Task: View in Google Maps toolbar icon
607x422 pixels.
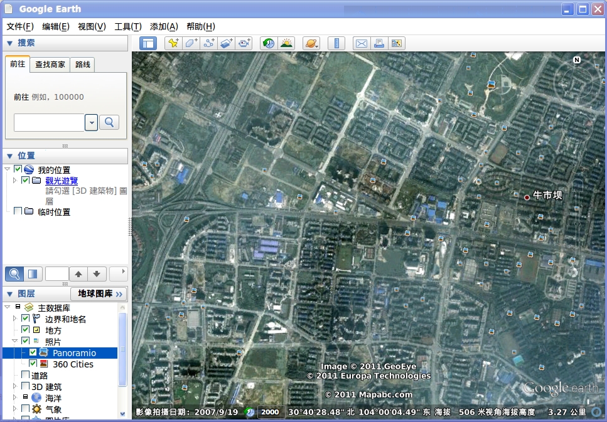Action: click(397, 43)
